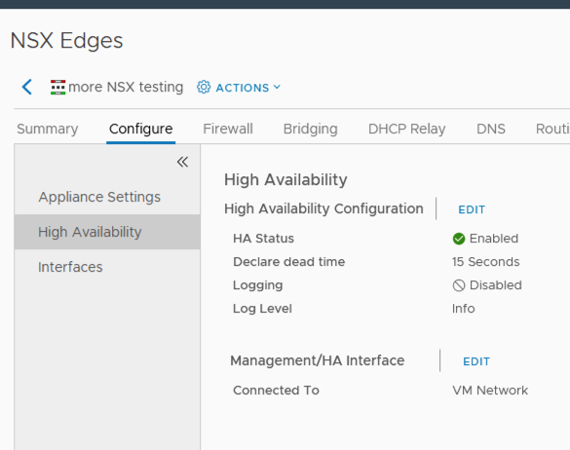The width and height of the screenshot is (570, 450).
Task: Open the partially visible Routing tab
Action: [552, 129]
